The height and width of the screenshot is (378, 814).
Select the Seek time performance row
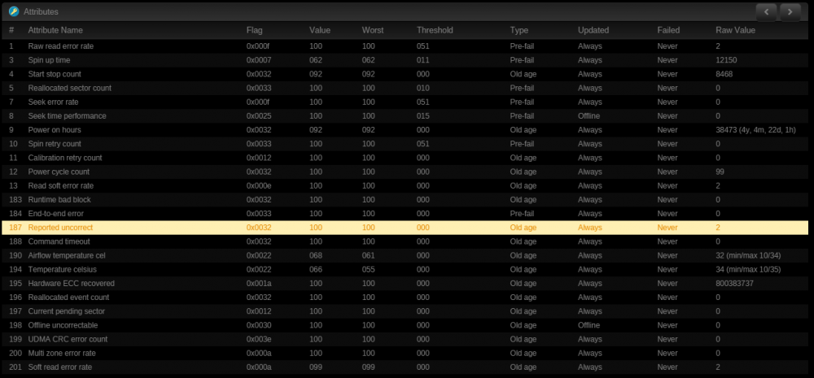pyautogui.click(x=405, y=116)
